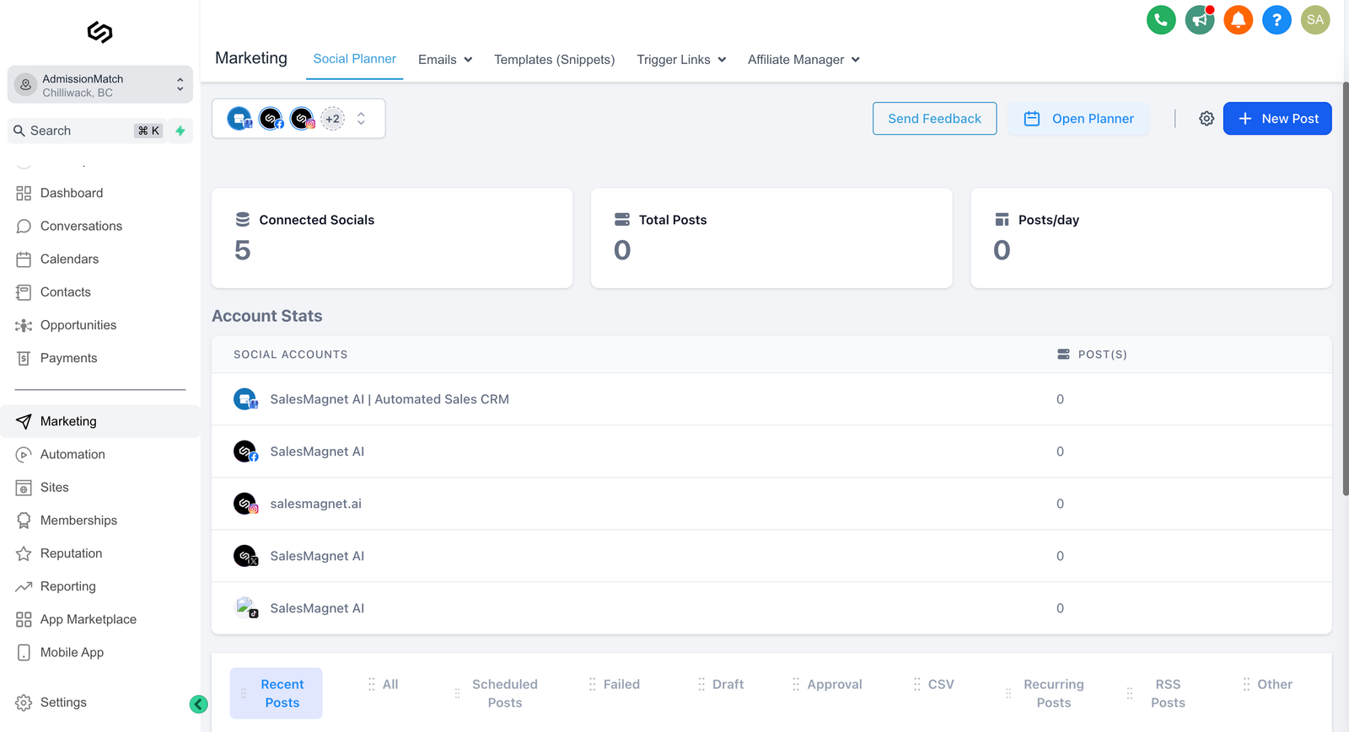Expand the AdmissionMatch account switcher

(x=99, y=85)
